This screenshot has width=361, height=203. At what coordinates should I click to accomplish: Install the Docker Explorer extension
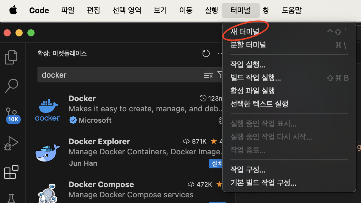tap(216, 163)
